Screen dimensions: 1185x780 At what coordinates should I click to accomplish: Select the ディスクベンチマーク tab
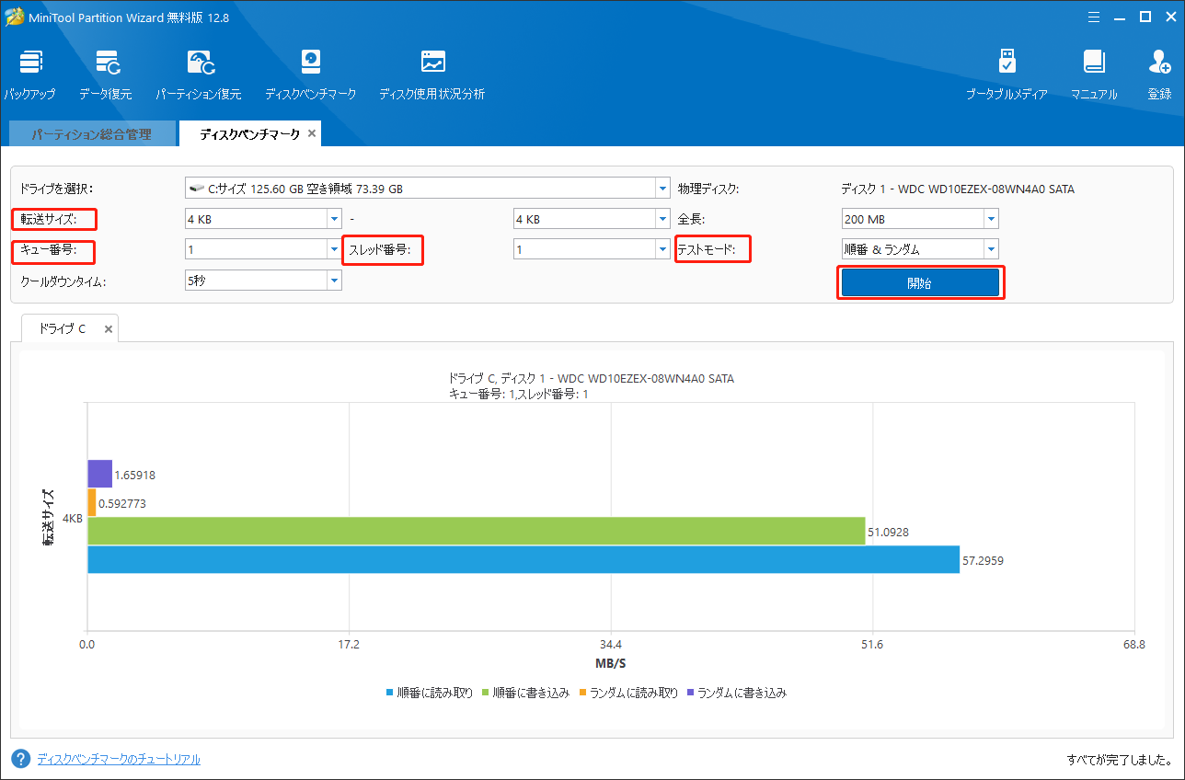pos(249,133)
